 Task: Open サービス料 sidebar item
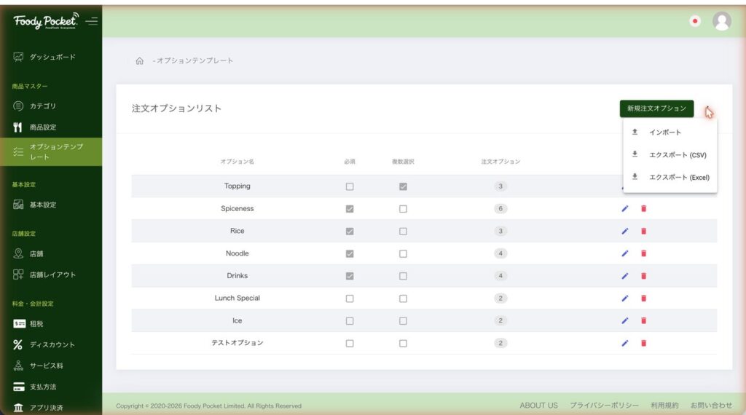pyautogui.click(x=51, y=365)
